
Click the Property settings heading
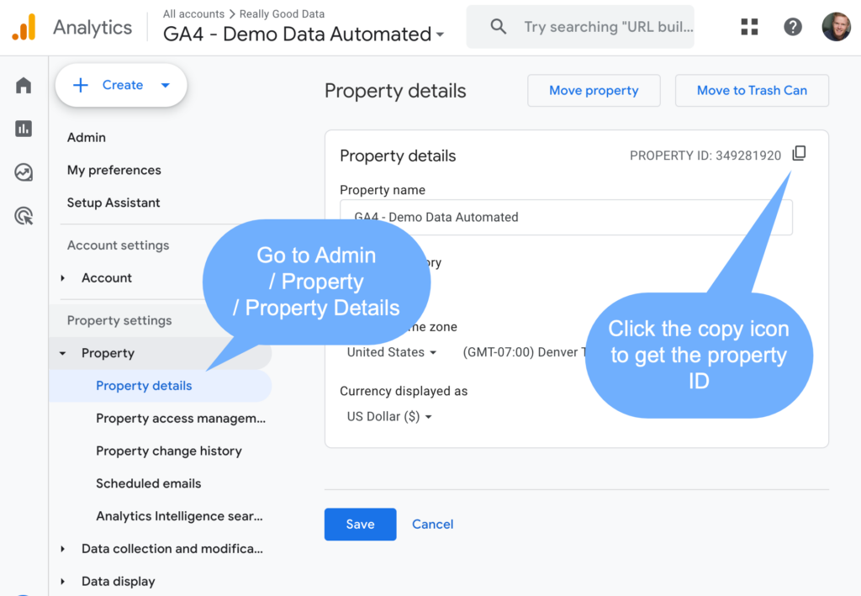(119, 320)
